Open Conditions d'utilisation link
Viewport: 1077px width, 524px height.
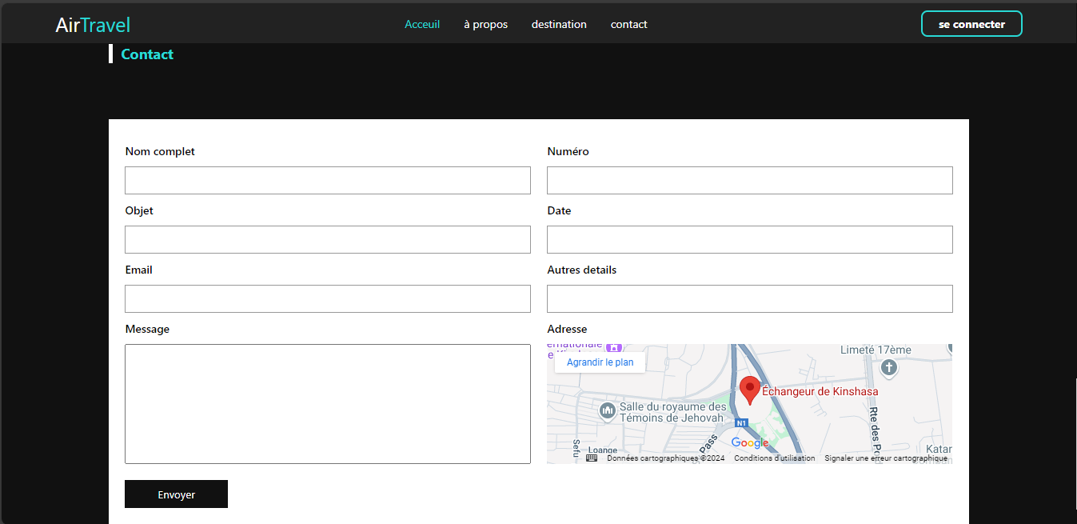[x=774, y=458]
